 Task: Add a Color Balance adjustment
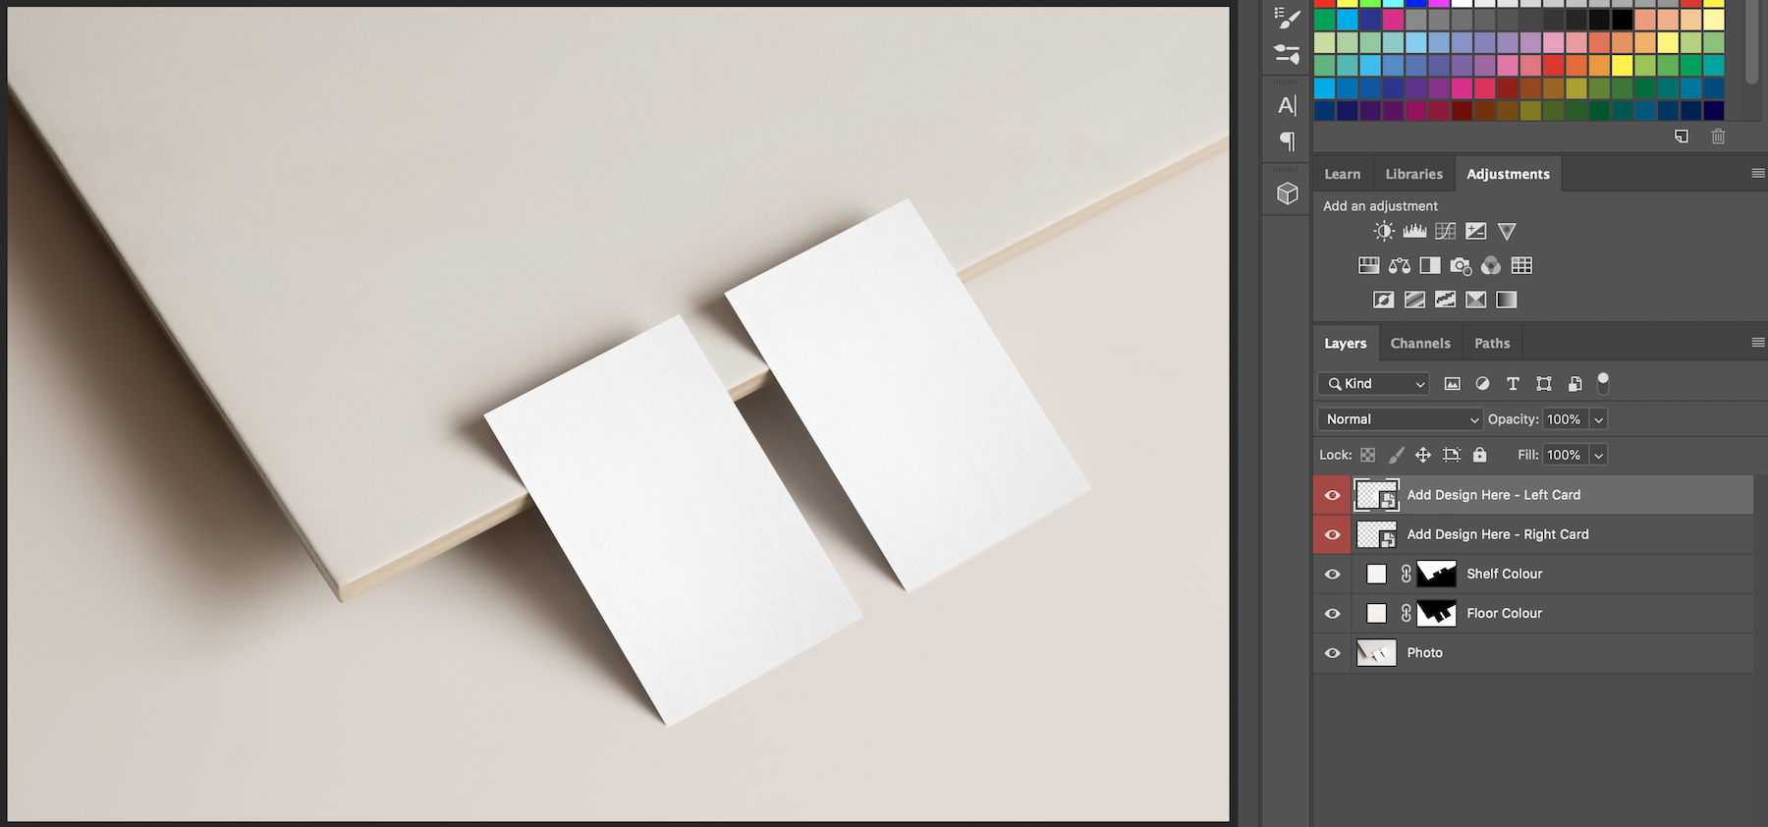point(1400,266)
